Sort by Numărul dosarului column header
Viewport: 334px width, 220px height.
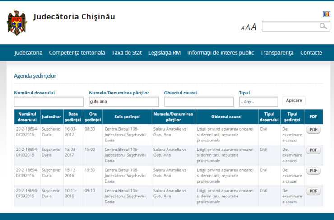[x=27, y=117]
